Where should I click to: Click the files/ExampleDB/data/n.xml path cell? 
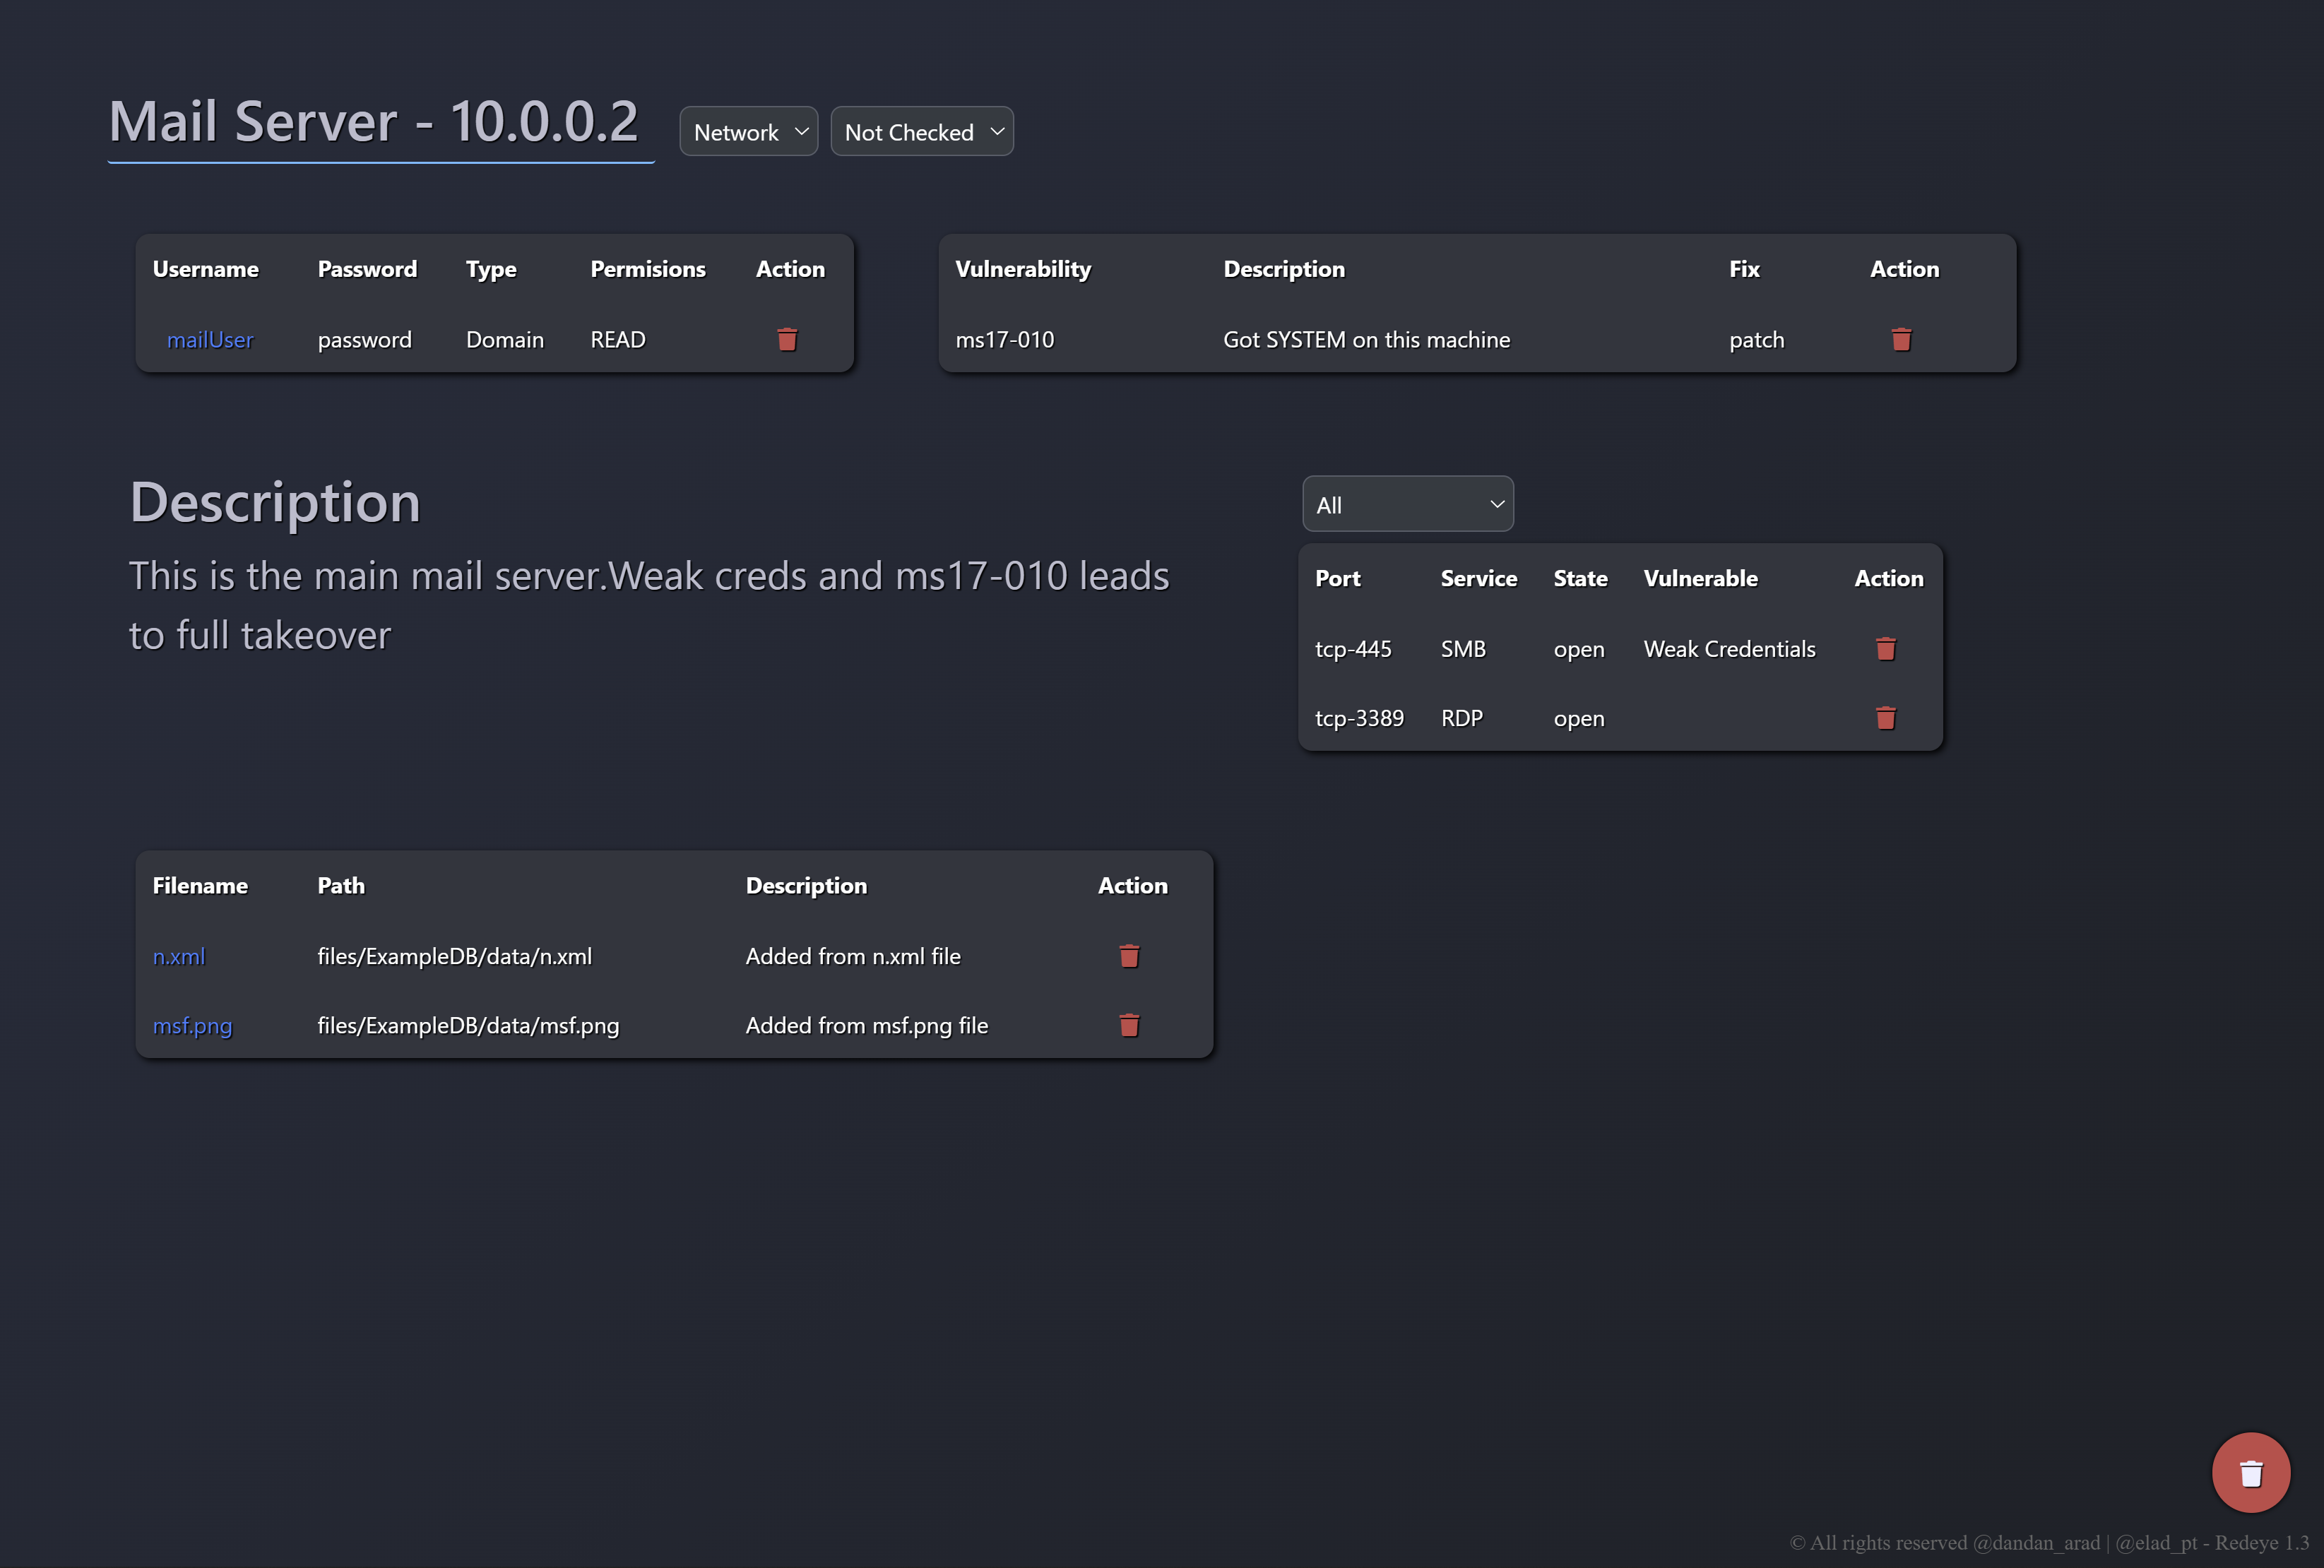454,956
